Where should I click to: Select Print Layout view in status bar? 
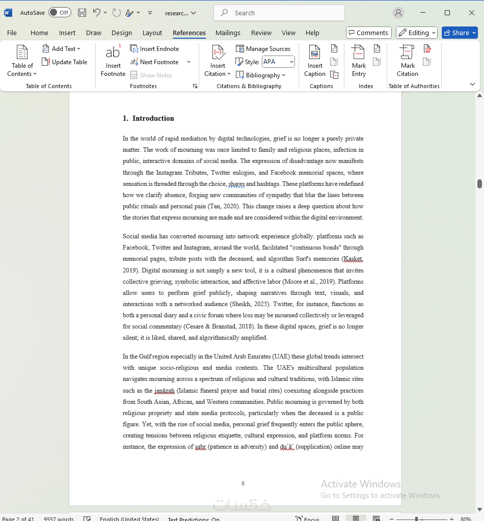coord(356,518)
